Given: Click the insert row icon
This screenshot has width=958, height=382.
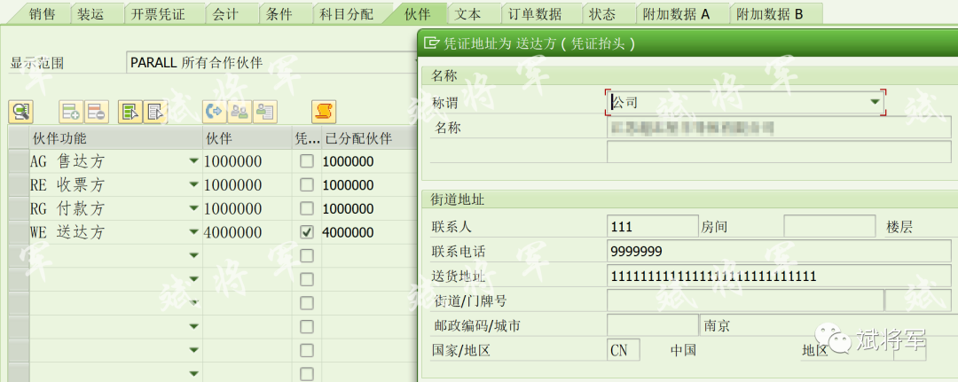Looking at the screenshot, I should point(71,111).
